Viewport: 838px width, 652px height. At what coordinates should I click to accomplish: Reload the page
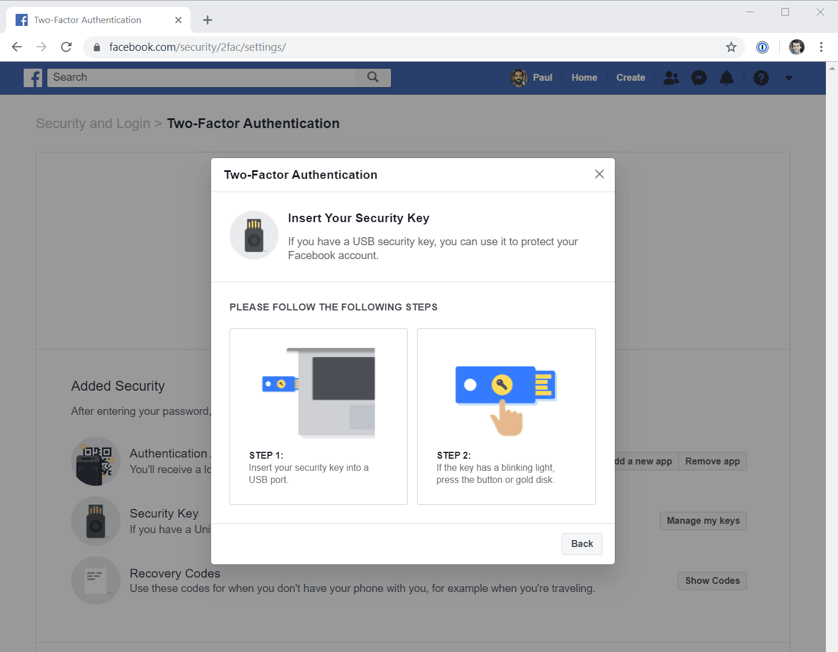66,47
